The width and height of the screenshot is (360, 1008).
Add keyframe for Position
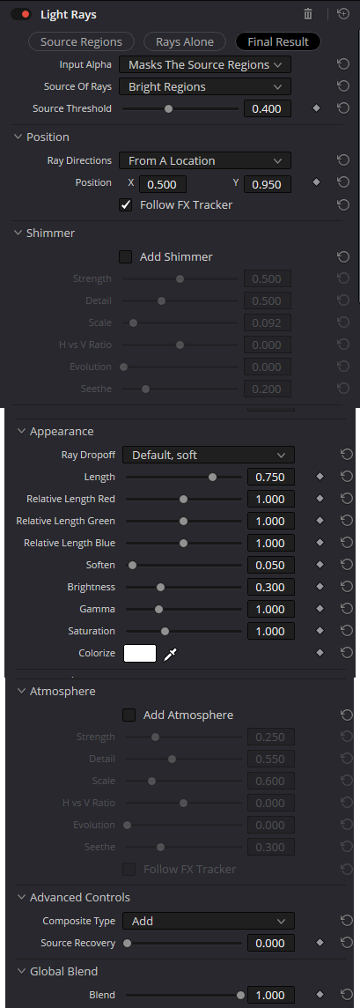click(x=316, y=182)
